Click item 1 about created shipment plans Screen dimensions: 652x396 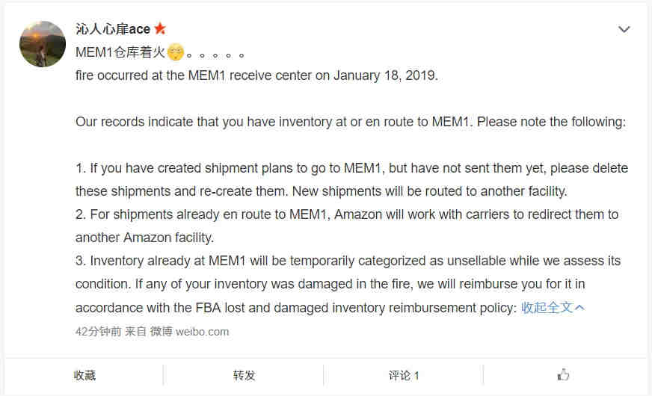pyautogui.click(x=351, y=179)
